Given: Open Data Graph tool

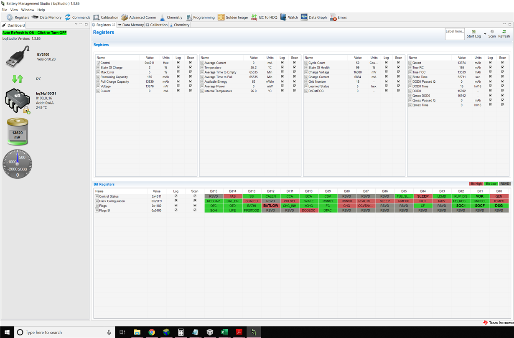Looking at the screenshot, I should pyautogui.click(x=313, y=17).
